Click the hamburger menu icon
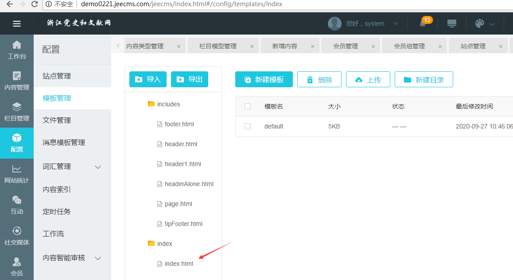This screenshot has width=513, height=280. pos(17,24)
